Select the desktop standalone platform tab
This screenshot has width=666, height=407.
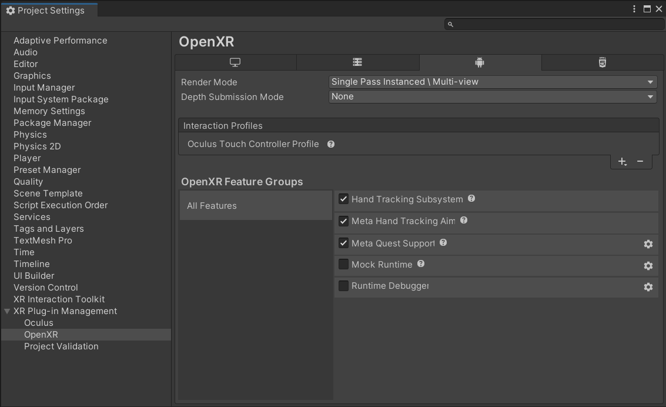[x=235, y=62]
